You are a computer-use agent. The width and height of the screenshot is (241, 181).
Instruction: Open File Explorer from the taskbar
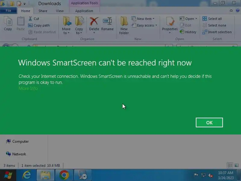[45, 175]
